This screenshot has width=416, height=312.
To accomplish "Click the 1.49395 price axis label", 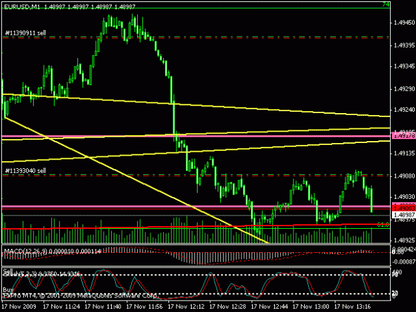I will pos(404,46).
